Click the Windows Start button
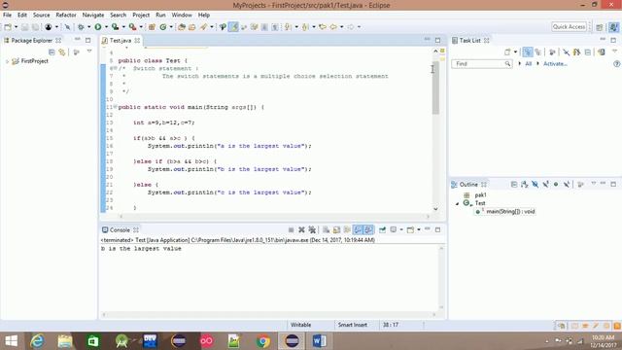The width and height of the screenshot is (622, 350). point(11,341)
